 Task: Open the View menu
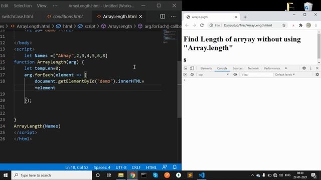42,5
